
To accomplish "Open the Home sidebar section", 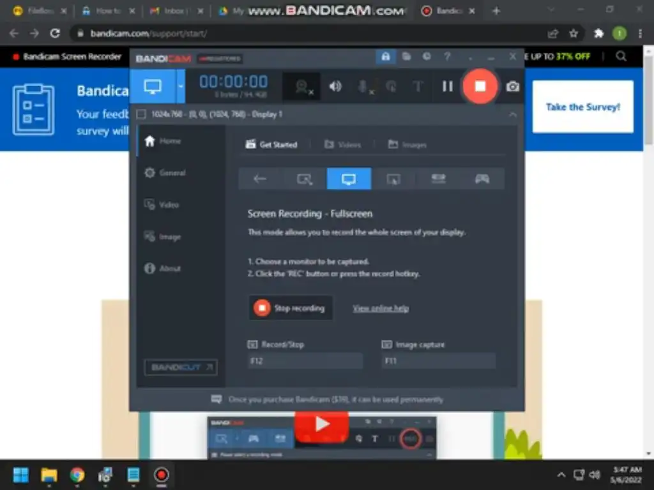I will (x=163, y=141).
